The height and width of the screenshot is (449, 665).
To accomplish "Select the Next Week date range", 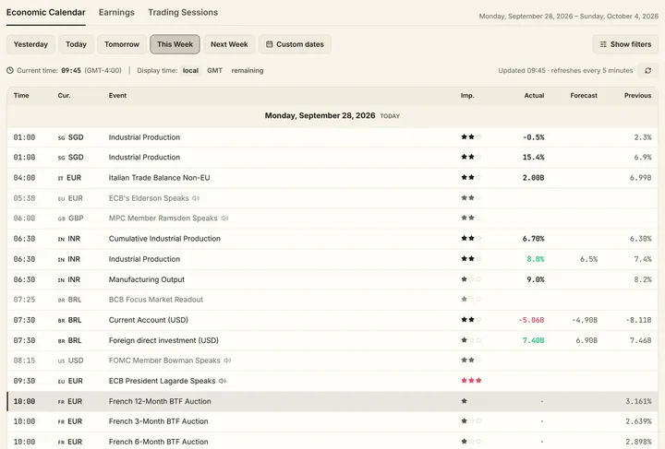I will 229,44.
